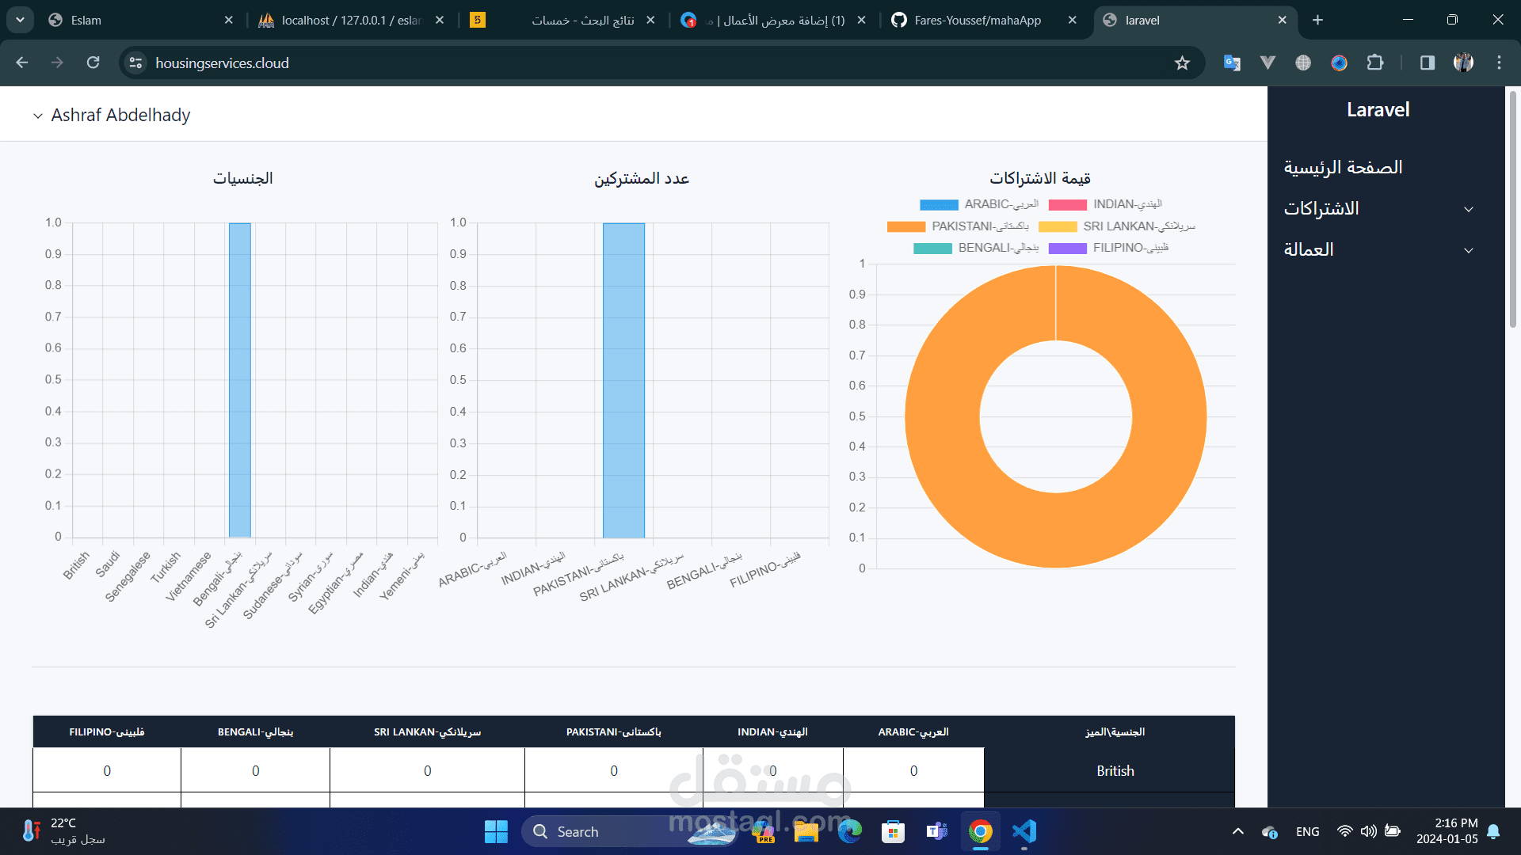
Task: Go to الصفحة الرئيسية in sidebar
Action: 1343,167
